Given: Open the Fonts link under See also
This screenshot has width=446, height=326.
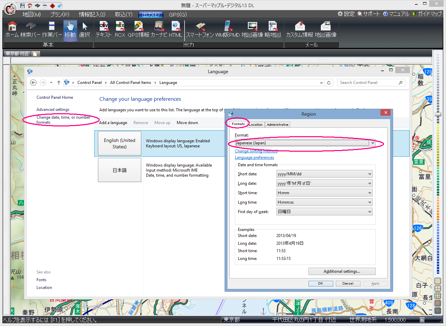Looking at the screenshot, I should tap(41, 280).
